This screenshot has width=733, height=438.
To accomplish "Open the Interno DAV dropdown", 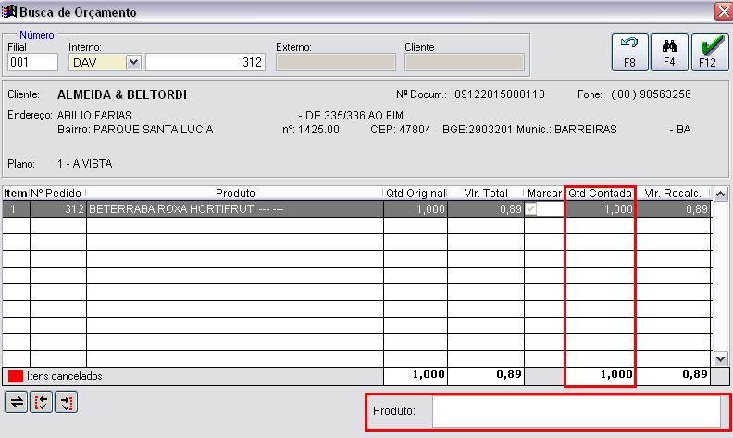I will tap(132, 62).
